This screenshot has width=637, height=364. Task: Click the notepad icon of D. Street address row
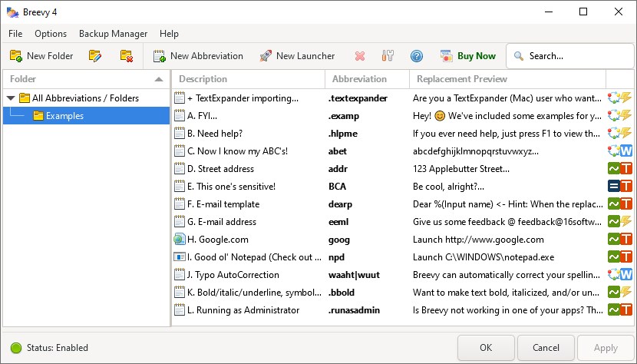tap(179, 169)
